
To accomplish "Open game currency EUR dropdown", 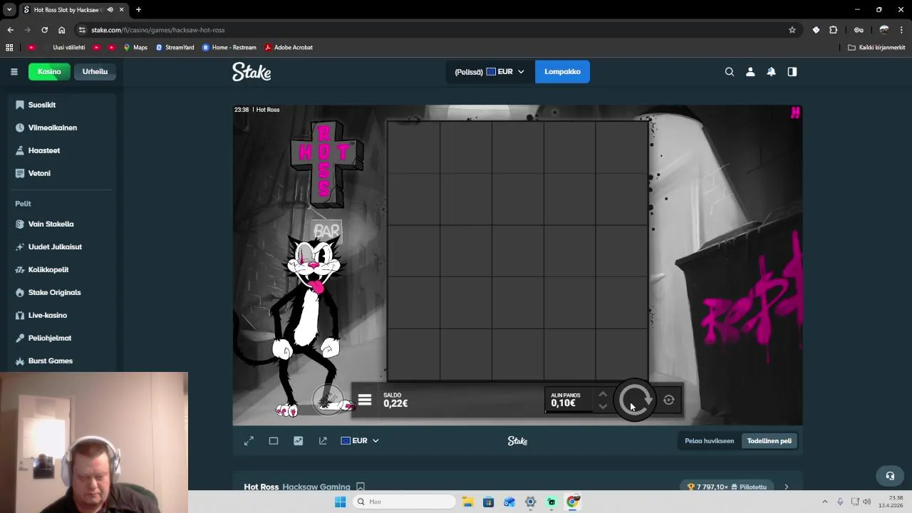I will (x=360, y=441).
